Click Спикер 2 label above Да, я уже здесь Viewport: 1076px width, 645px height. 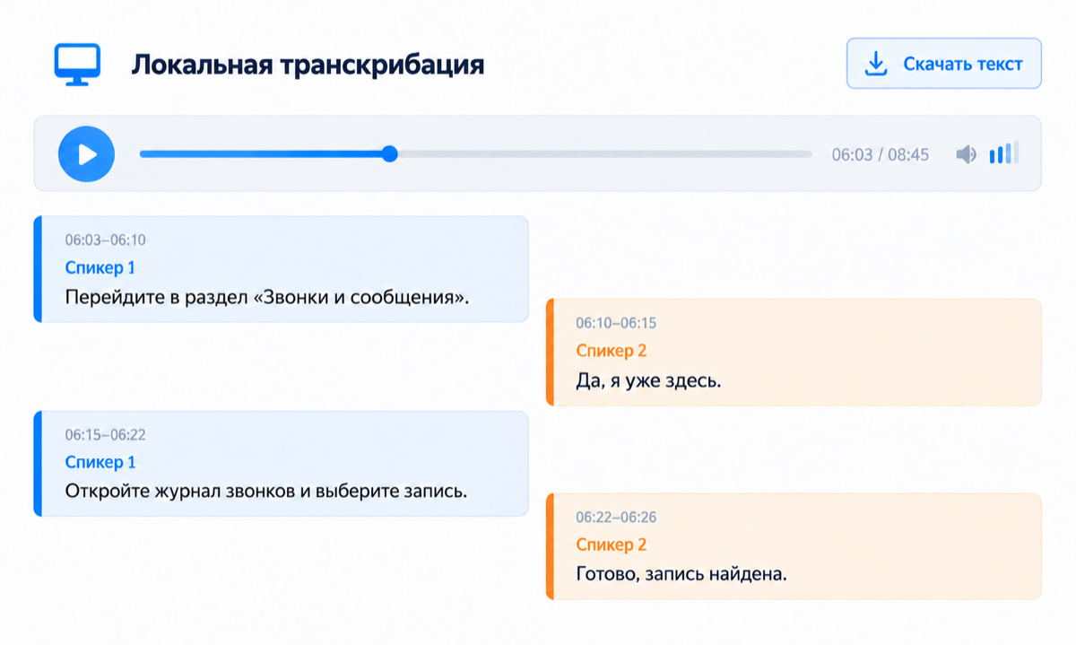pyautogui.click(x=612, y=351)
